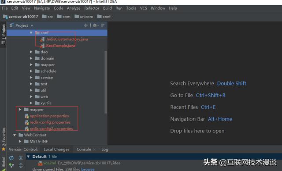Click the domain folder icon
Image resolution: width=282 pixels, height=171 pixels.
tap(37, 58)
